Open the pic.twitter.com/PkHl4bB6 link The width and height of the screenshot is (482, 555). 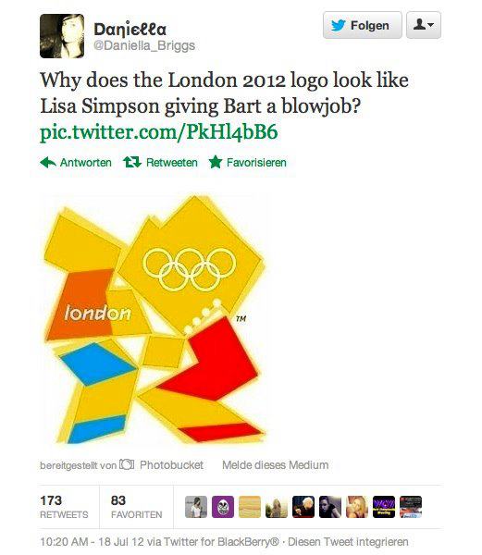click(x=159, y=132)
